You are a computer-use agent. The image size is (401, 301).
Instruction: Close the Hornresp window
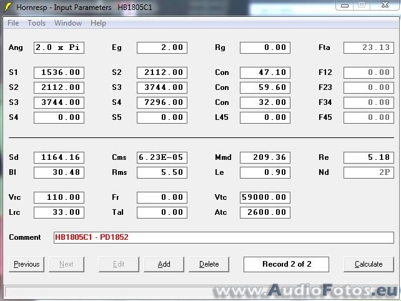(385, 5)
